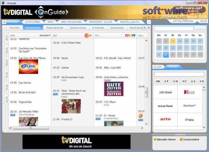Click the Sender list scrollbar down arrow
Image resolution: width=209 pixels, height=152 pixels.
(204, 128)
